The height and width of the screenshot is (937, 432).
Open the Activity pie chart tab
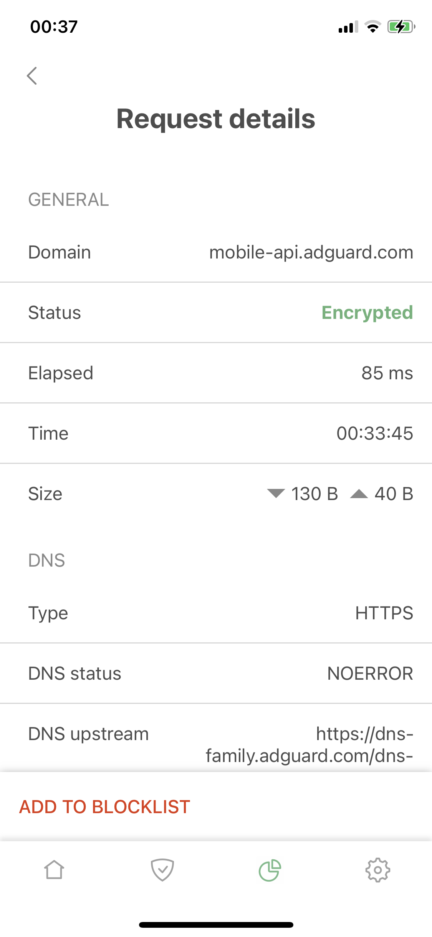[270, 870]
